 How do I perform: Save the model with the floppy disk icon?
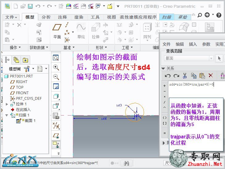pyautogui.click(x=30, y=6)
